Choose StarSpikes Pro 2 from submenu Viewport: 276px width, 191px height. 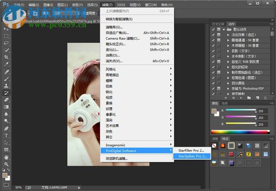(192, 156)
